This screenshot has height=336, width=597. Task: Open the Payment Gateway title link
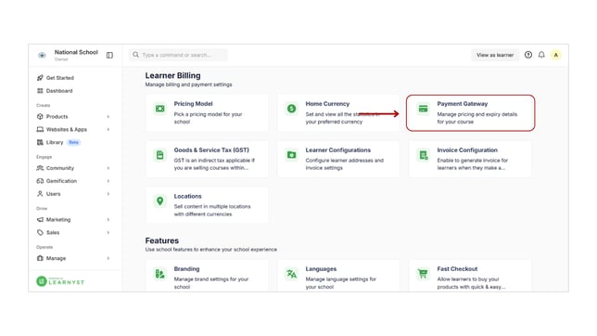point(463,104)
